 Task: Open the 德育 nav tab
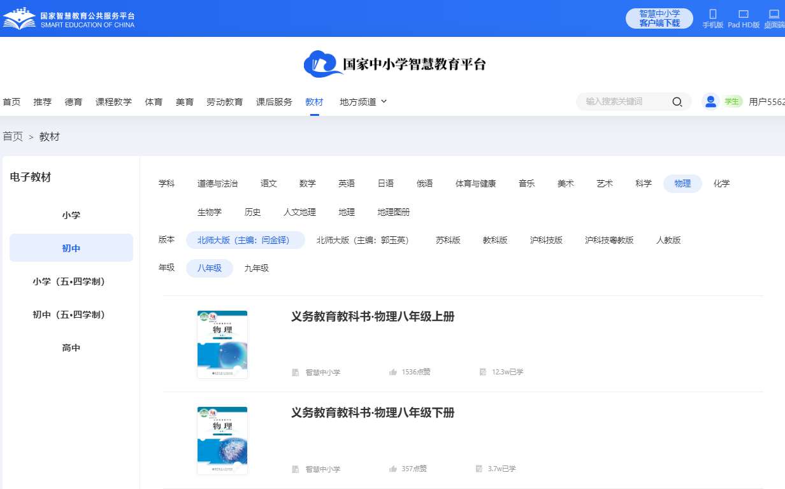(73, 102)
